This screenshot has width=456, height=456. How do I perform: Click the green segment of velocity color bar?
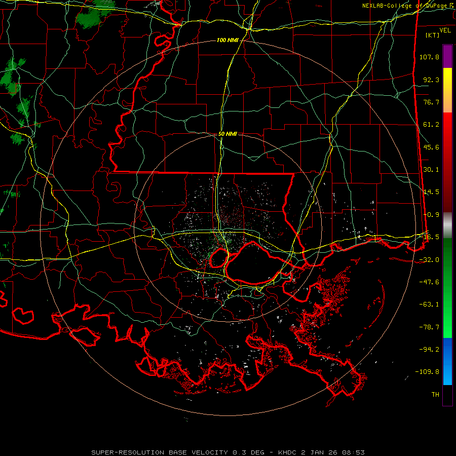coord(447,288)
